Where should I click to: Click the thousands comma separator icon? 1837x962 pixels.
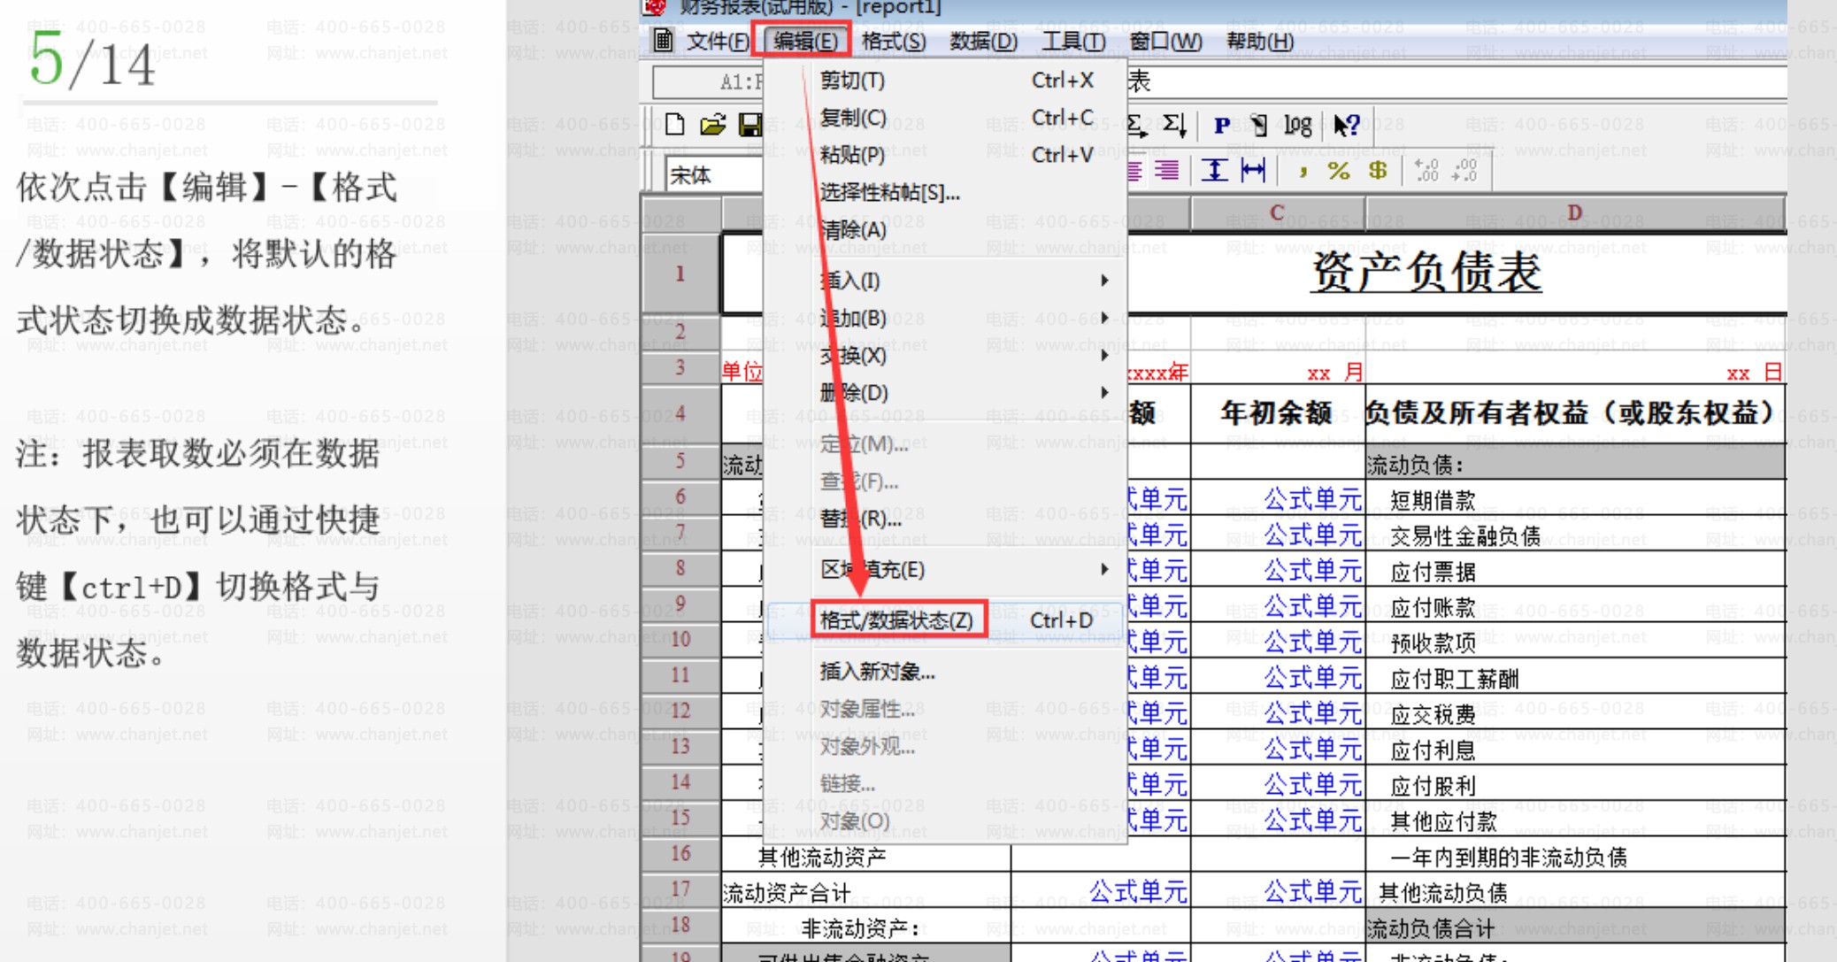1303,172
